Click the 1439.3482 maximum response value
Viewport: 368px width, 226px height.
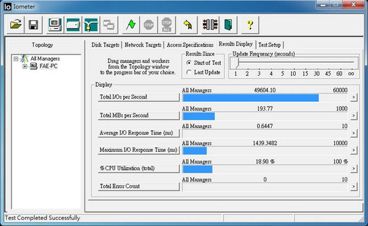265,143
